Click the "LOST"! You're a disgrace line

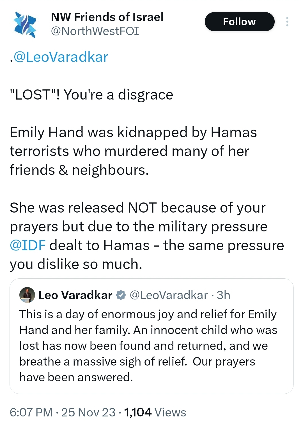(91, 95)
